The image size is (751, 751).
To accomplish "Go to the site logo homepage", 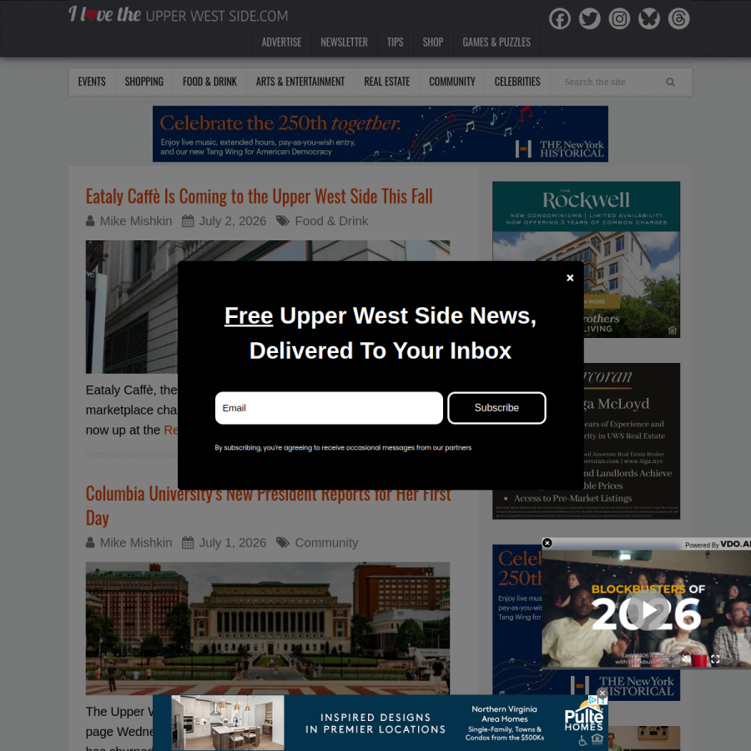I will [179, 15].
